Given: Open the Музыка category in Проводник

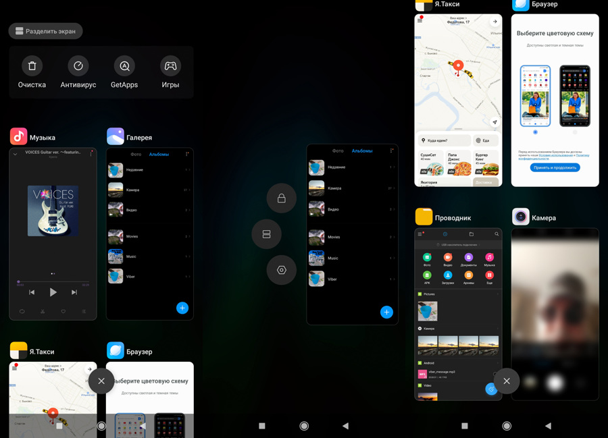Looking at the screenshot, I should click(x=489, y=259).
